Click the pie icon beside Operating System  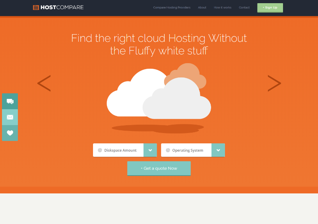pos(168,150)
